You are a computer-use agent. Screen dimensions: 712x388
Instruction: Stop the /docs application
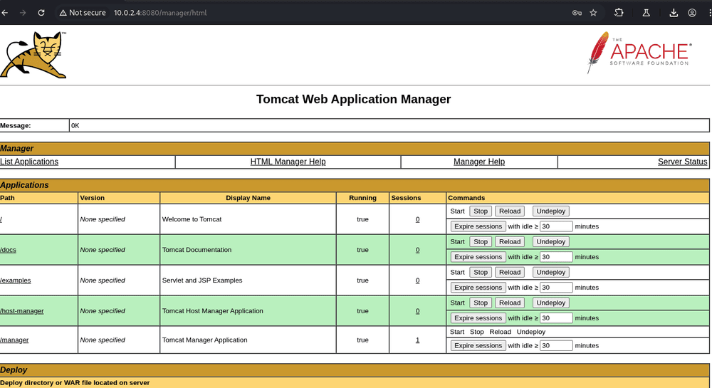coord(481,241)
